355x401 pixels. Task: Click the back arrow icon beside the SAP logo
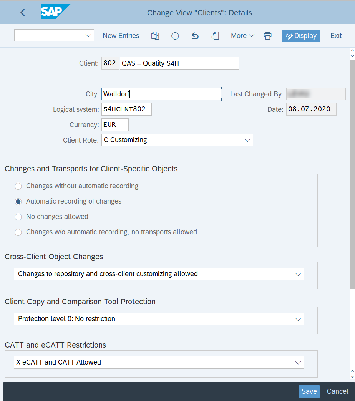pos(23,13)
